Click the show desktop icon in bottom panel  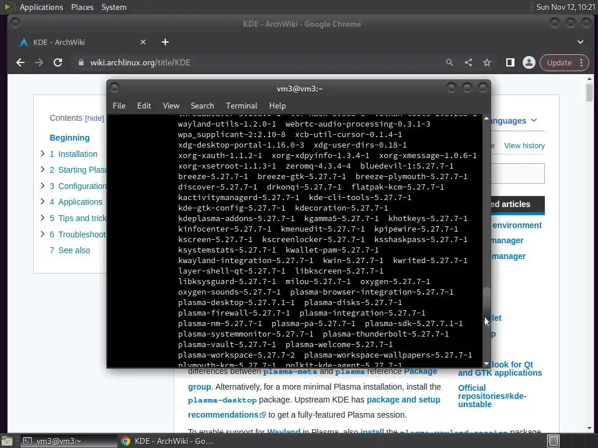point(7,441)
